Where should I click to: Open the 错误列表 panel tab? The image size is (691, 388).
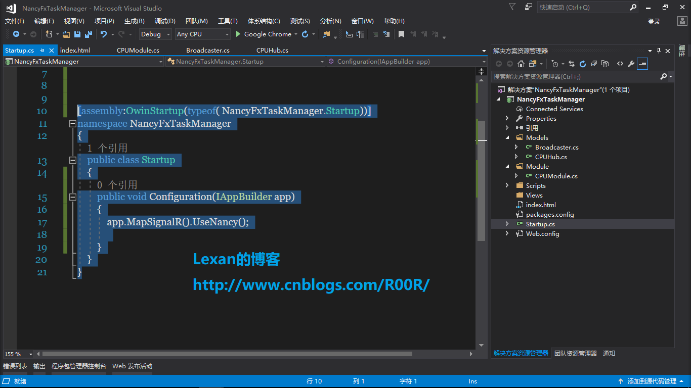click(15, 366)
